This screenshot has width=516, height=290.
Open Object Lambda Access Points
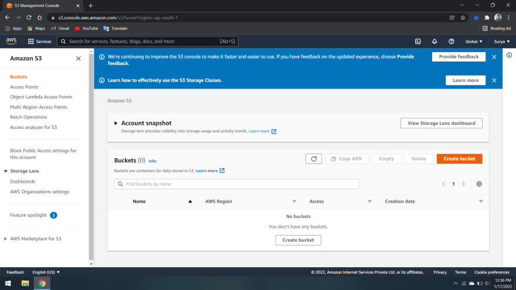(x=41, y=97)
